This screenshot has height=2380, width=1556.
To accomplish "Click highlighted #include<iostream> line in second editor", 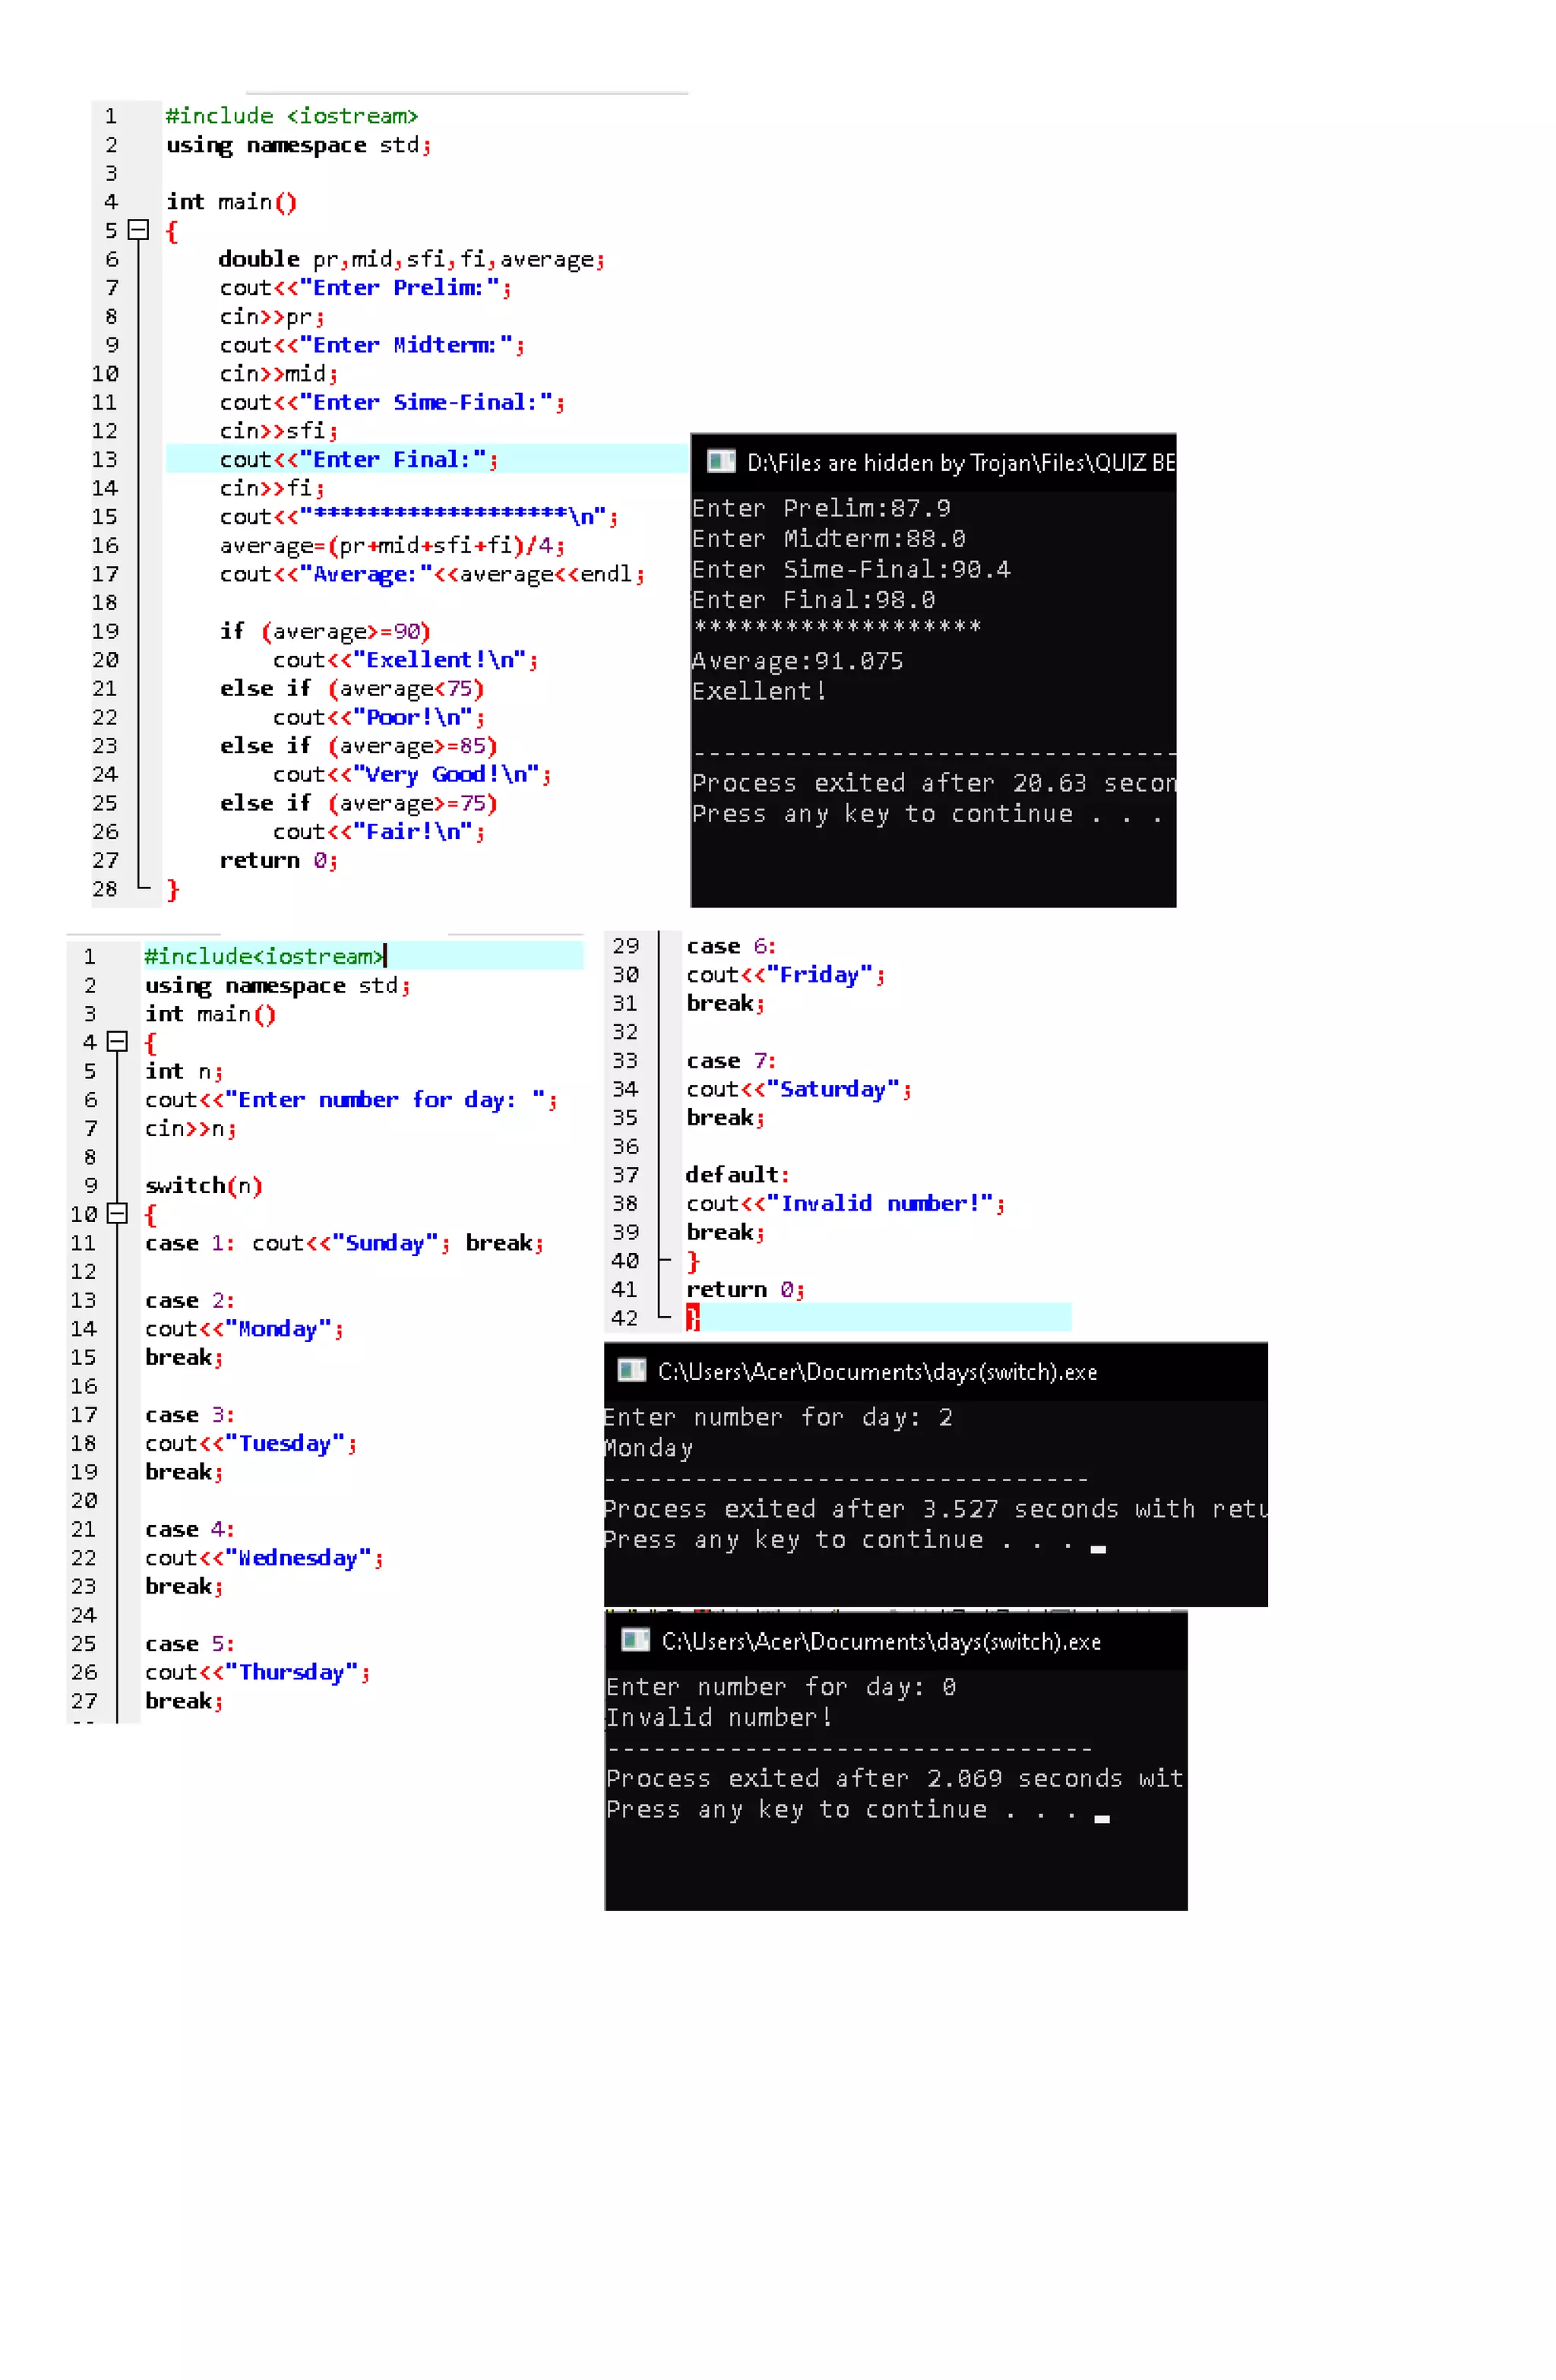I will [x=264, y=956].
